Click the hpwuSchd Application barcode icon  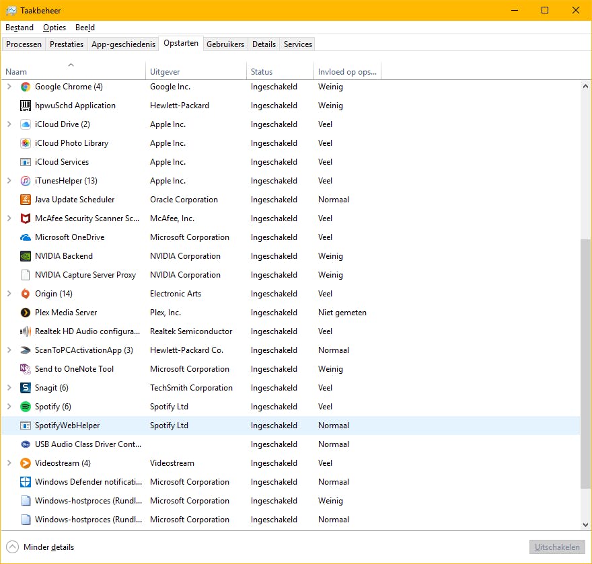[26, 106]
